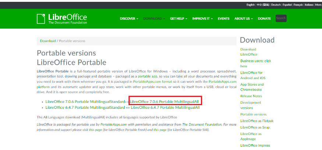
Task: Open sidebar link App Stores and Chromebooks
Action: [x=252, y=87]
